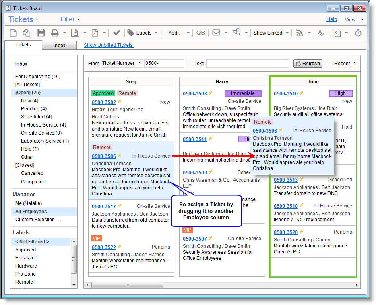Click the New ticket document icon
The width and height of the screenshot is (376, 305).
click(x=13, y=33)
